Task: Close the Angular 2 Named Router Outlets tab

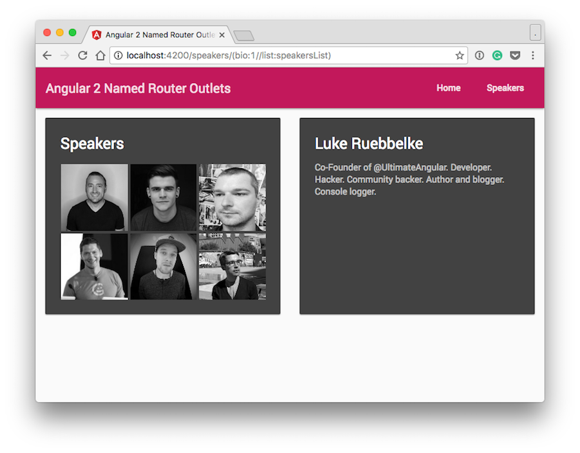Action: tap(222, 35)
